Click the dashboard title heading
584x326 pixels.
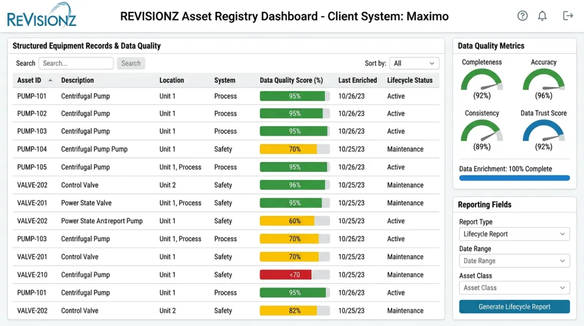284,16
